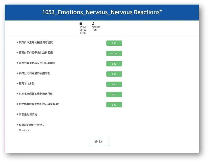Click the score badge beside 教學內容時間分配與掌握

[x=114, y=64]
